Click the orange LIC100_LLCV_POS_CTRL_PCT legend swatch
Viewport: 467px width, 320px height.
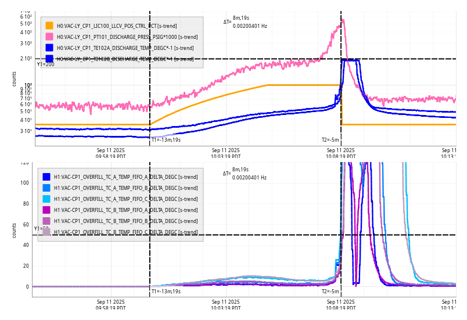point(49,26)
